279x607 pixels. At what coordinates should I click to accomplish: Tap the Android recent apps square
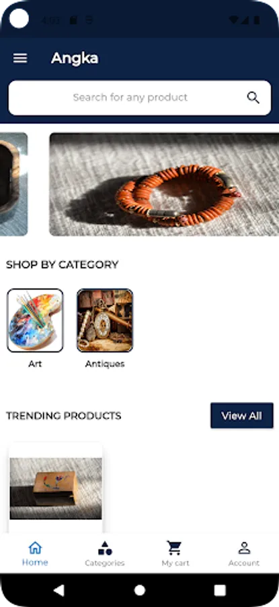[x=220, y=590]
